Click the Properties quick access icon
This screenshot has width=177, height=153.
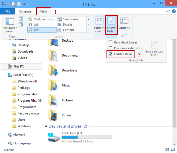click(13, 4)
